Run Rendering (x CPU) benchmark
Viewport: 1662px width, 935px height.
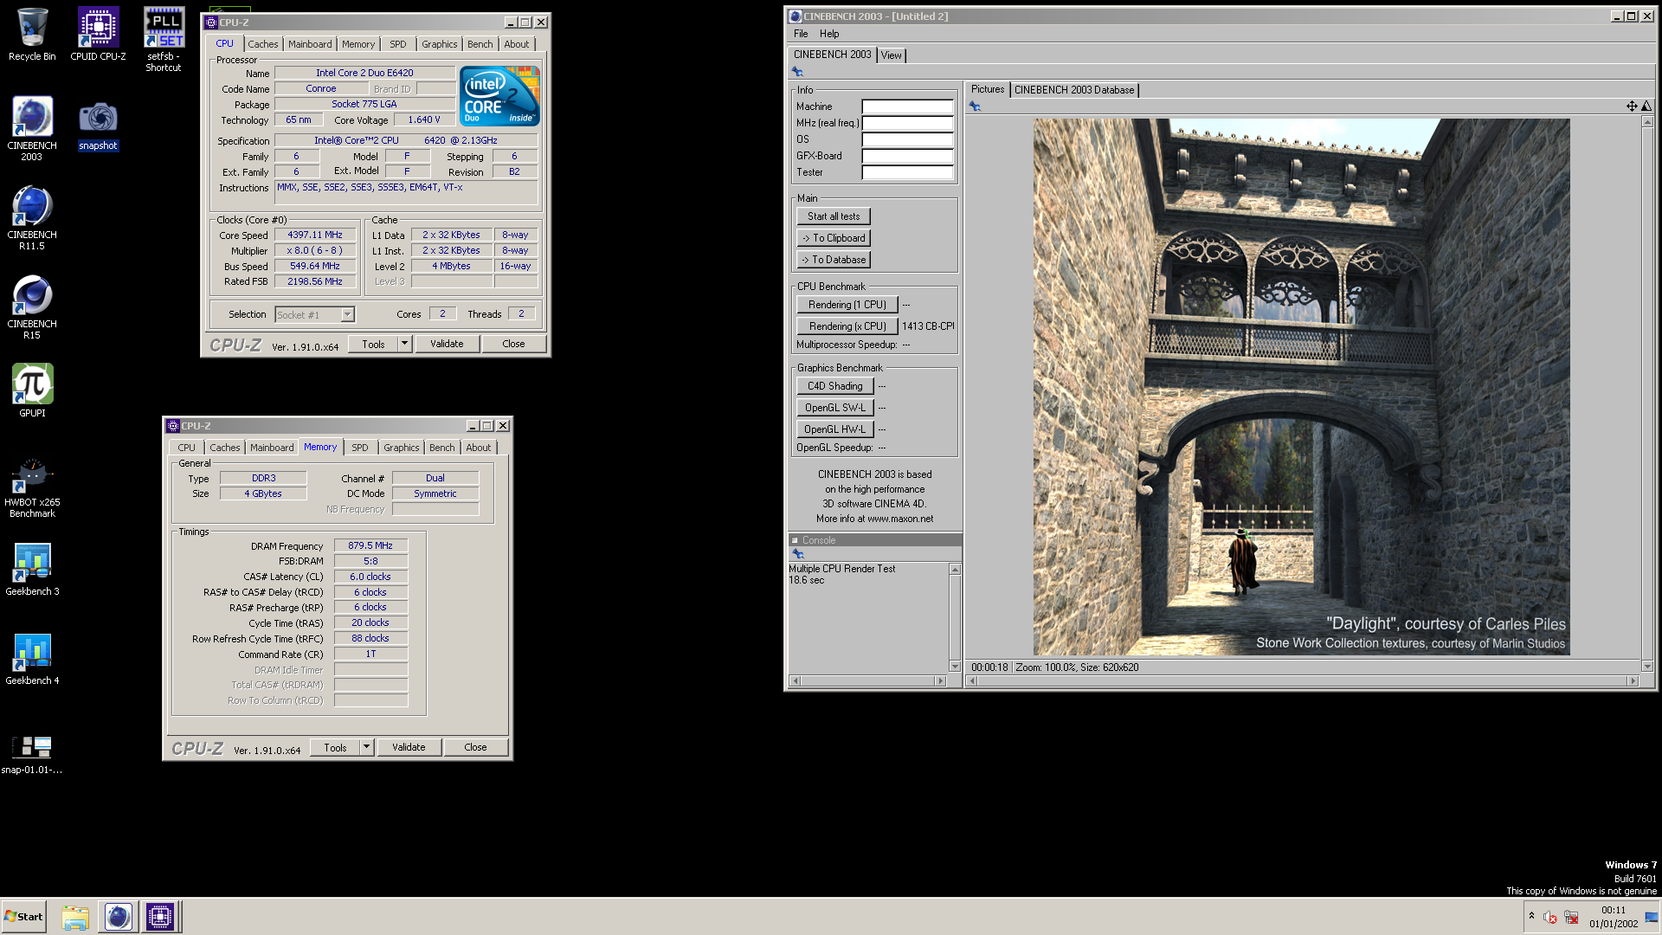pyautogui.click(x=847, y=326)
